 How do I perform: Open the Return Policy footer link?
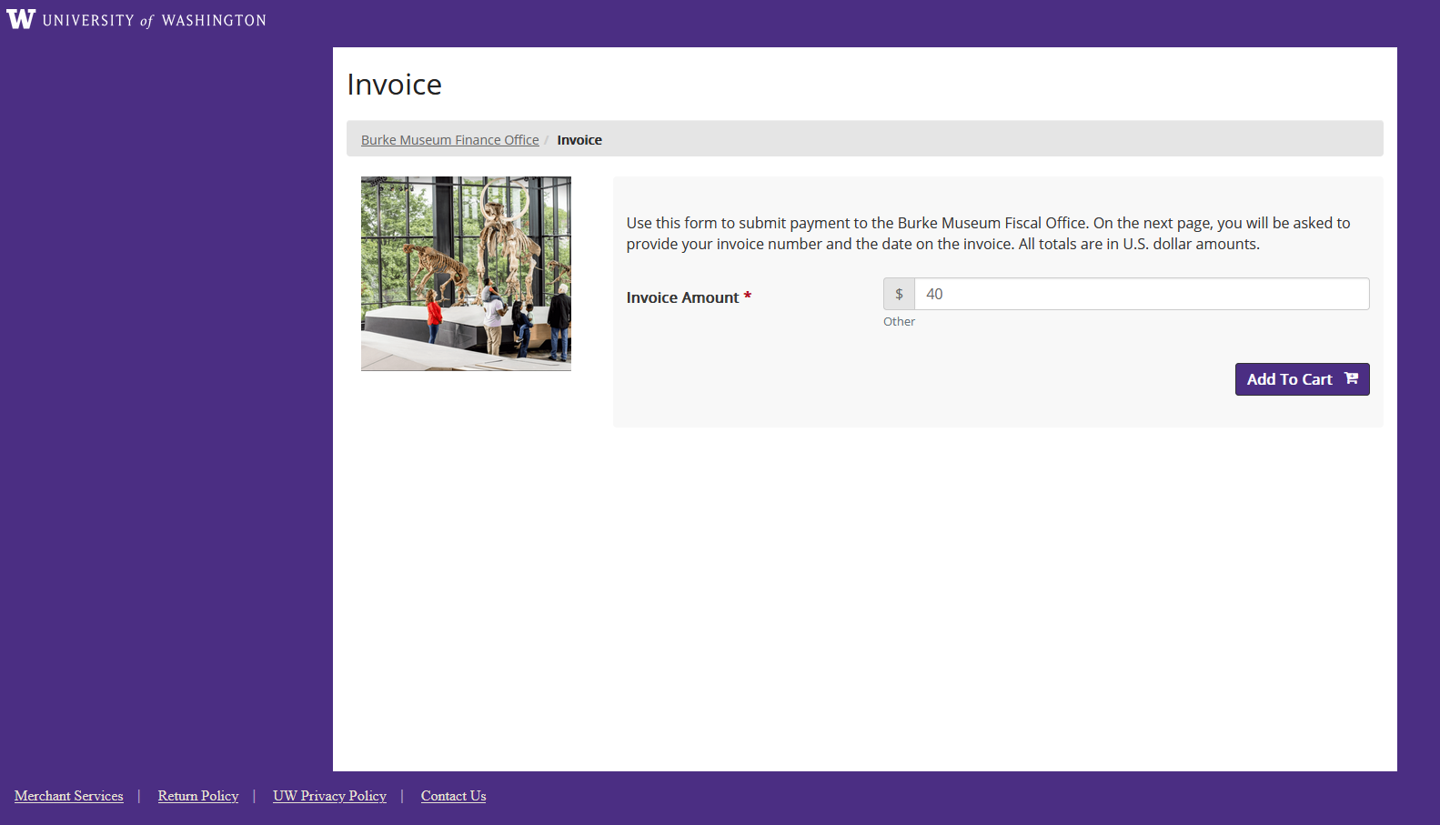(x=198, y=796)
